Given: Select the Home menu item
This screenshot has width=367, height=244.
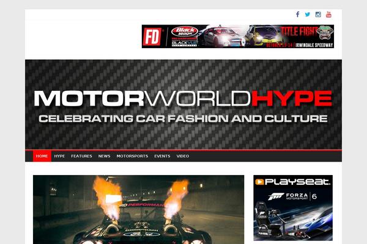Looking at the screenshot, I should (42, 156).
